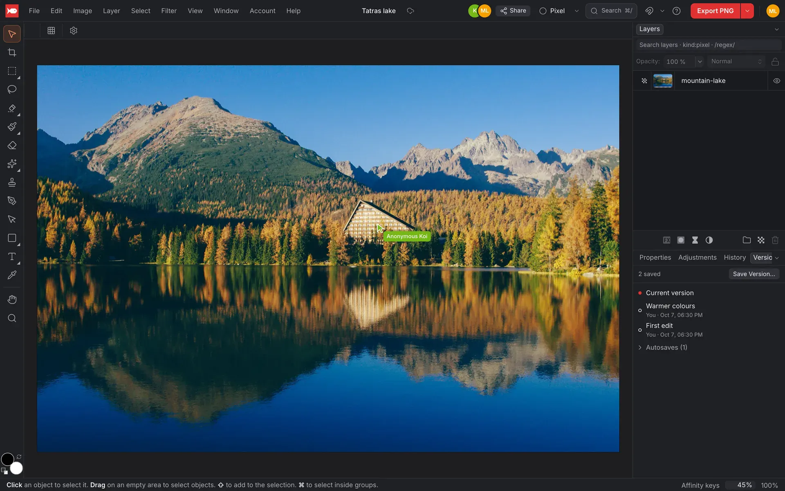Select the colour picker eyedropper tool

coord(12,275)
